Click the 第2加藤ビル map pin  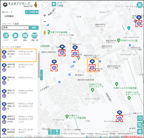(x=79, y=71)
